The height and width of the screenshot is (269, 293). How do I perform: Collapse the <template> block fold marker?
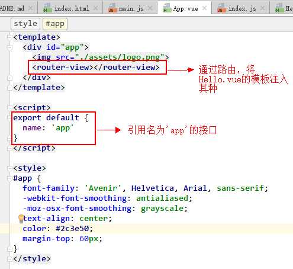click(9, 37)
